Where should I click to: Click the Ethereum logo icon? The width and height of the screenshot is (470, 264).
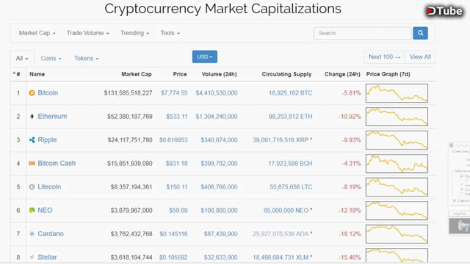coord(32,117)
